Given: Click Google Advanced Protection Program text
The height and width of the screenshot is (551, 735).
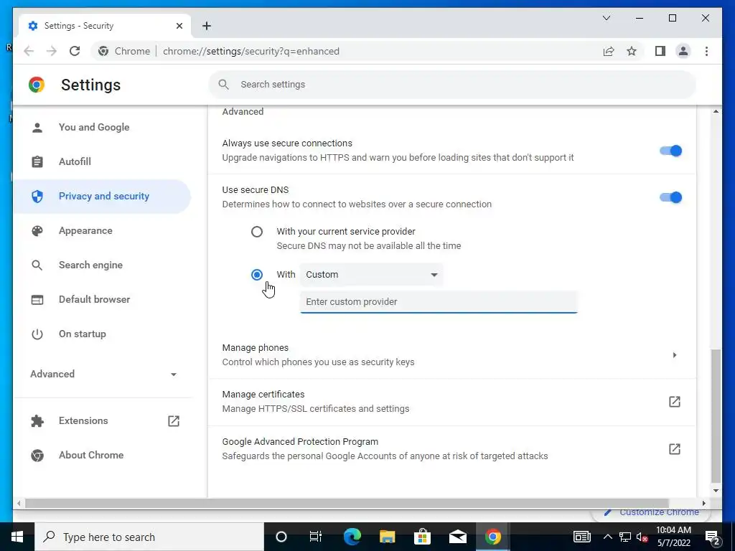Looking at the screenshot, I should click(x=300, y=442).
